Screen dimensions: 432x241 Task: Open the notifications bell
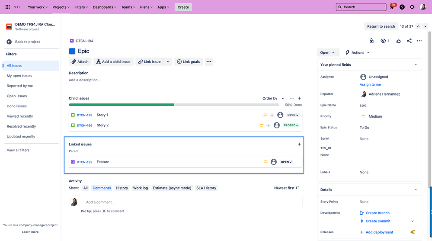coord(392,7)
